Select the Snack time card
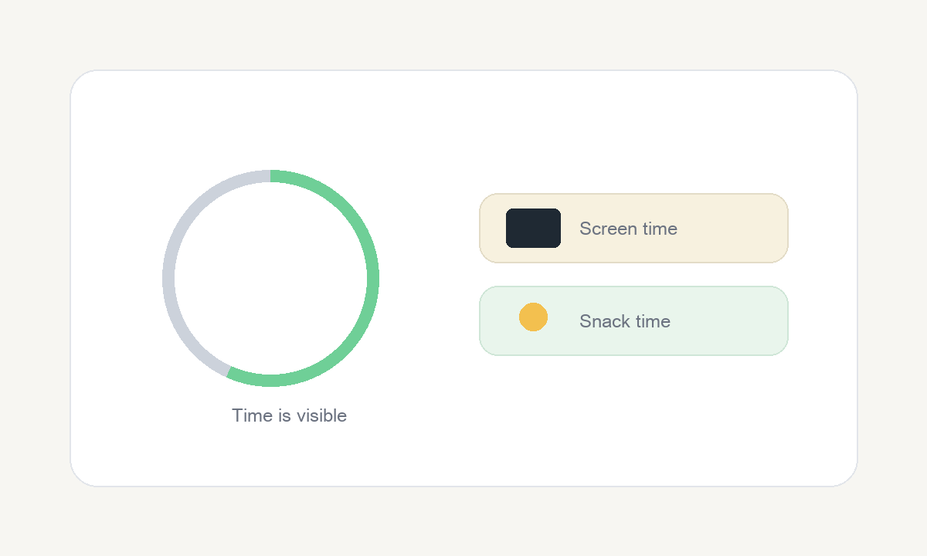This screenshot has height=556, width=927. 633,320
